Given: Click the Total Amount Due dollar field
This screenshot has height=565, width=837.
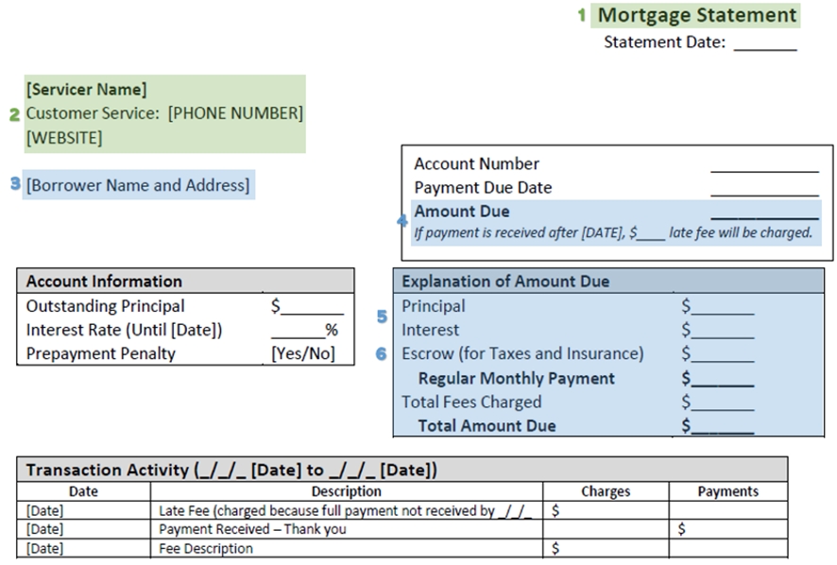Looking at the screenshot, I should [718, 426].
